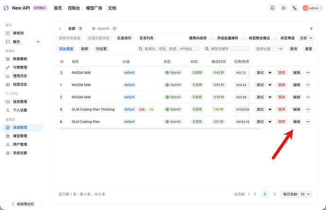Viewport: 326px width, 210px height.
Task: Select the 全部 tab
Action: pyautogui.click(x=76, y=29)
